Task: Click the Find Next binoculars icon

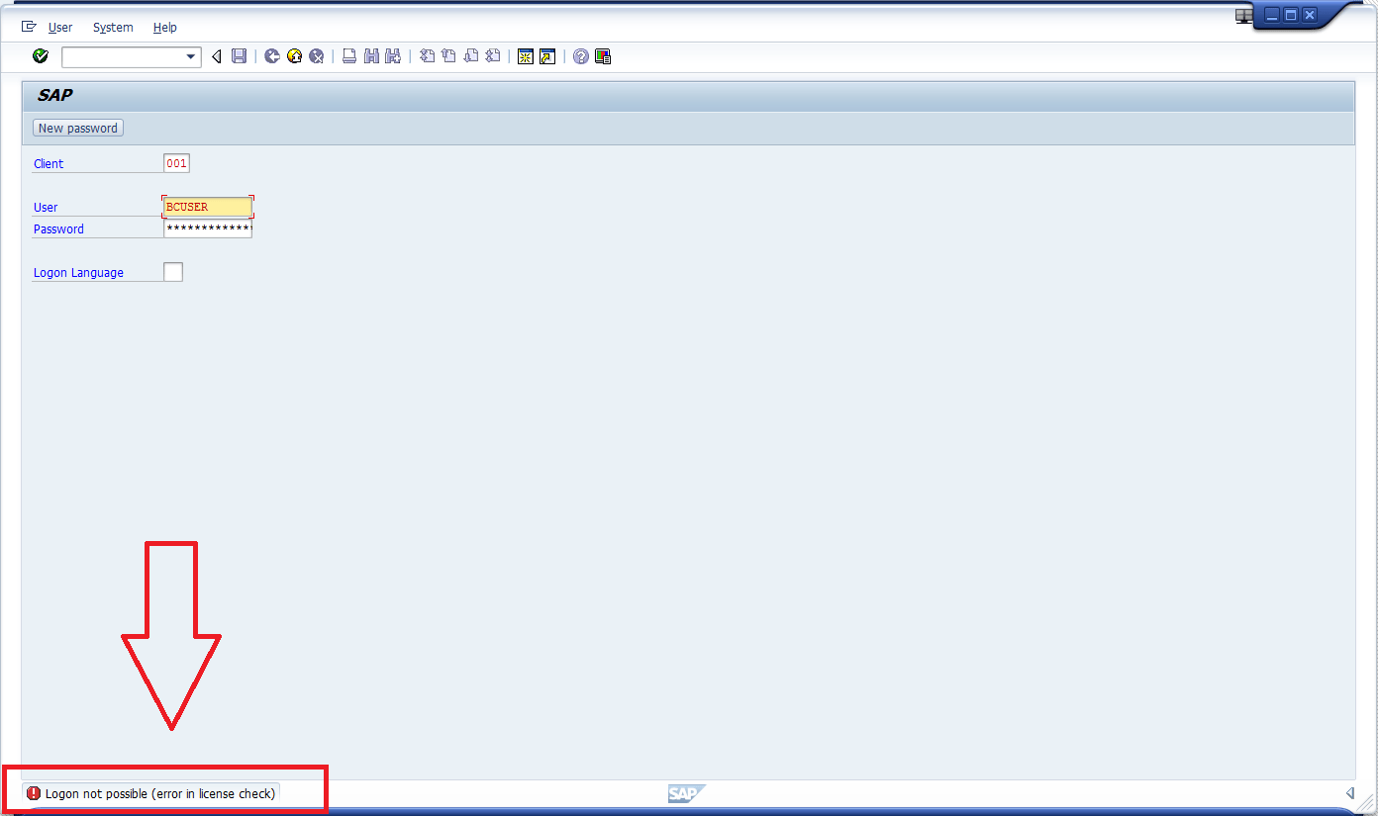Action: 393,56
